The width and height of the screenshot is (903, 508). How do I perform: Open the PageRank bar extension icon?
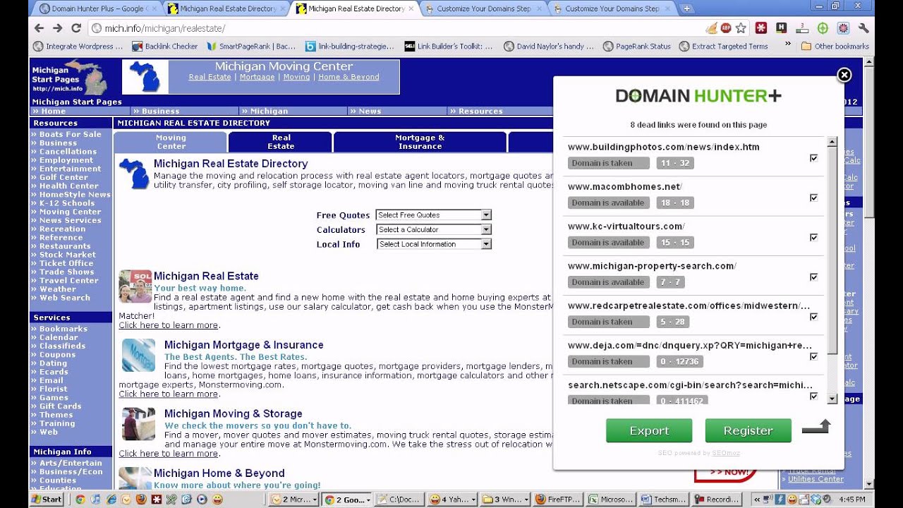[x=802, y=28]
